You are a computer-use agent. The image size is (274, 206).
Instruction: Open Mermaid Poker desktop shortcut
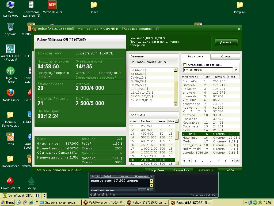point(52,5)
